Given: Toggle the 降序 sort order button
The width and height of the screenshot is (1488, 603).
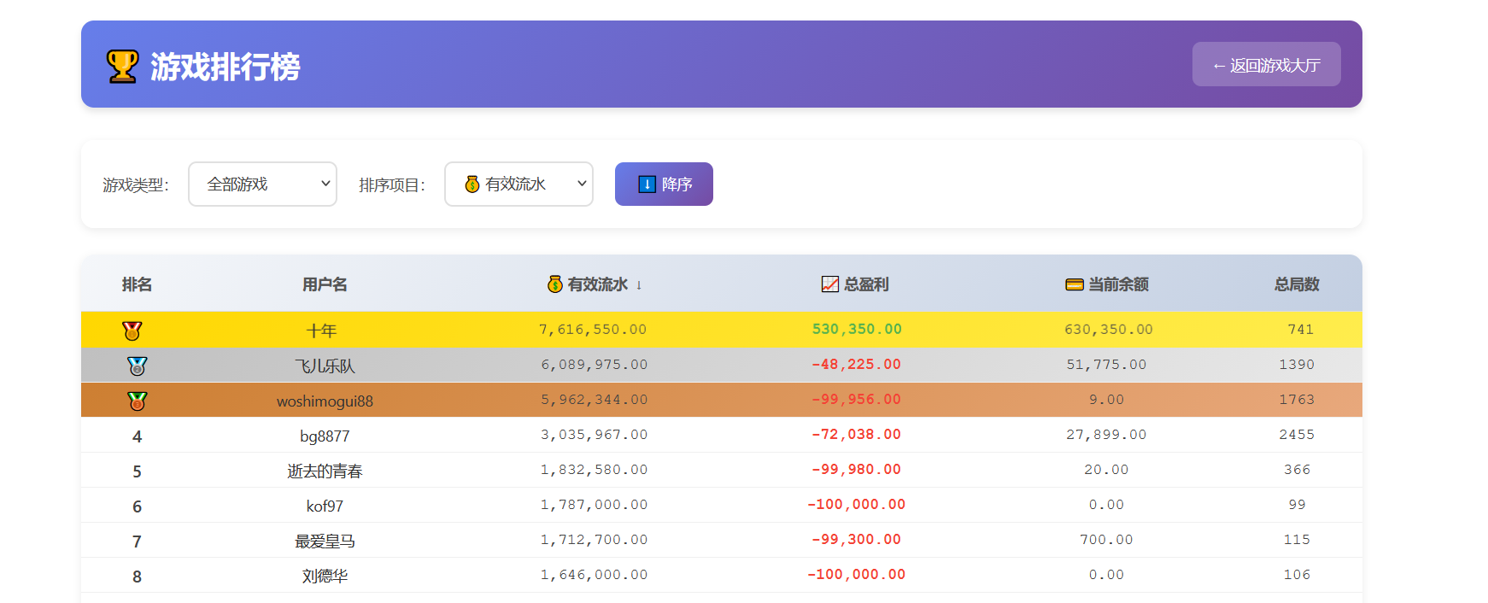Looking at the screenshot, I should [664, 184].
